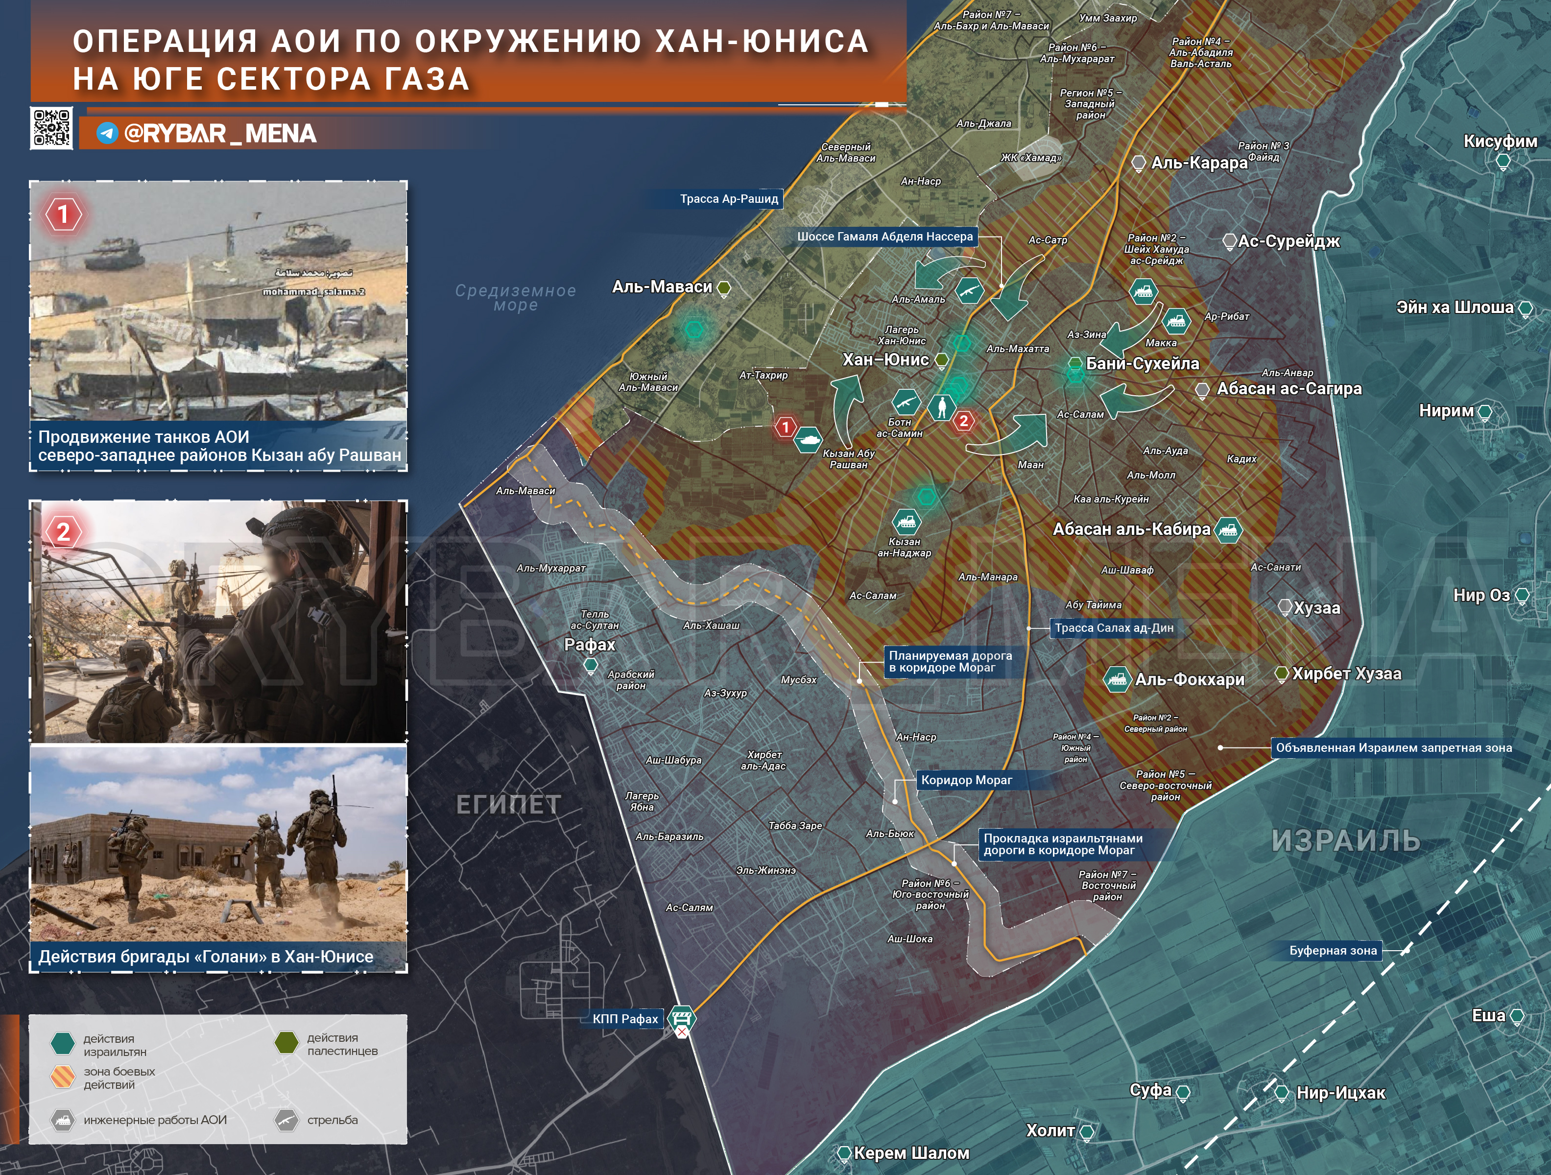
Task: Click the green Israeli actions legend hexagon
Action: pyautogui.click(x=63, y=1044)
